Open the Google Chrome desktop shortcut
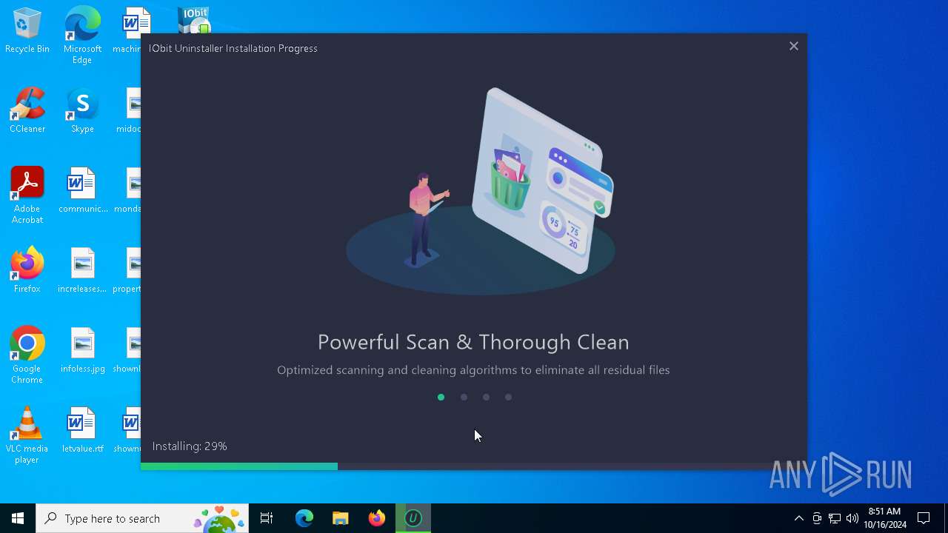948x533 pixels. click(x=27, y=355)
